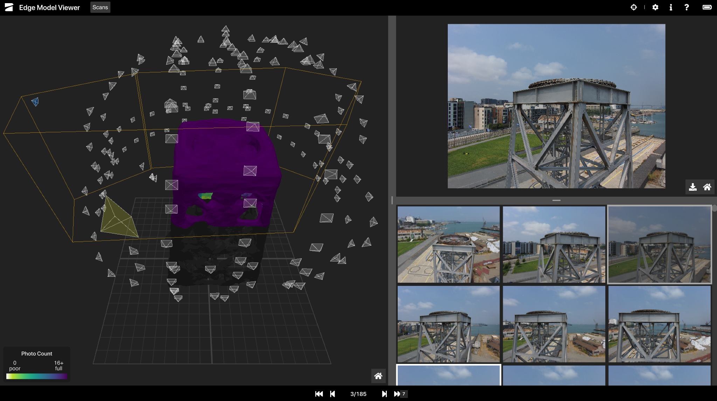
Task: Open last thumbnail in second row
Action: pyautogui.click(x=660, y=324)
